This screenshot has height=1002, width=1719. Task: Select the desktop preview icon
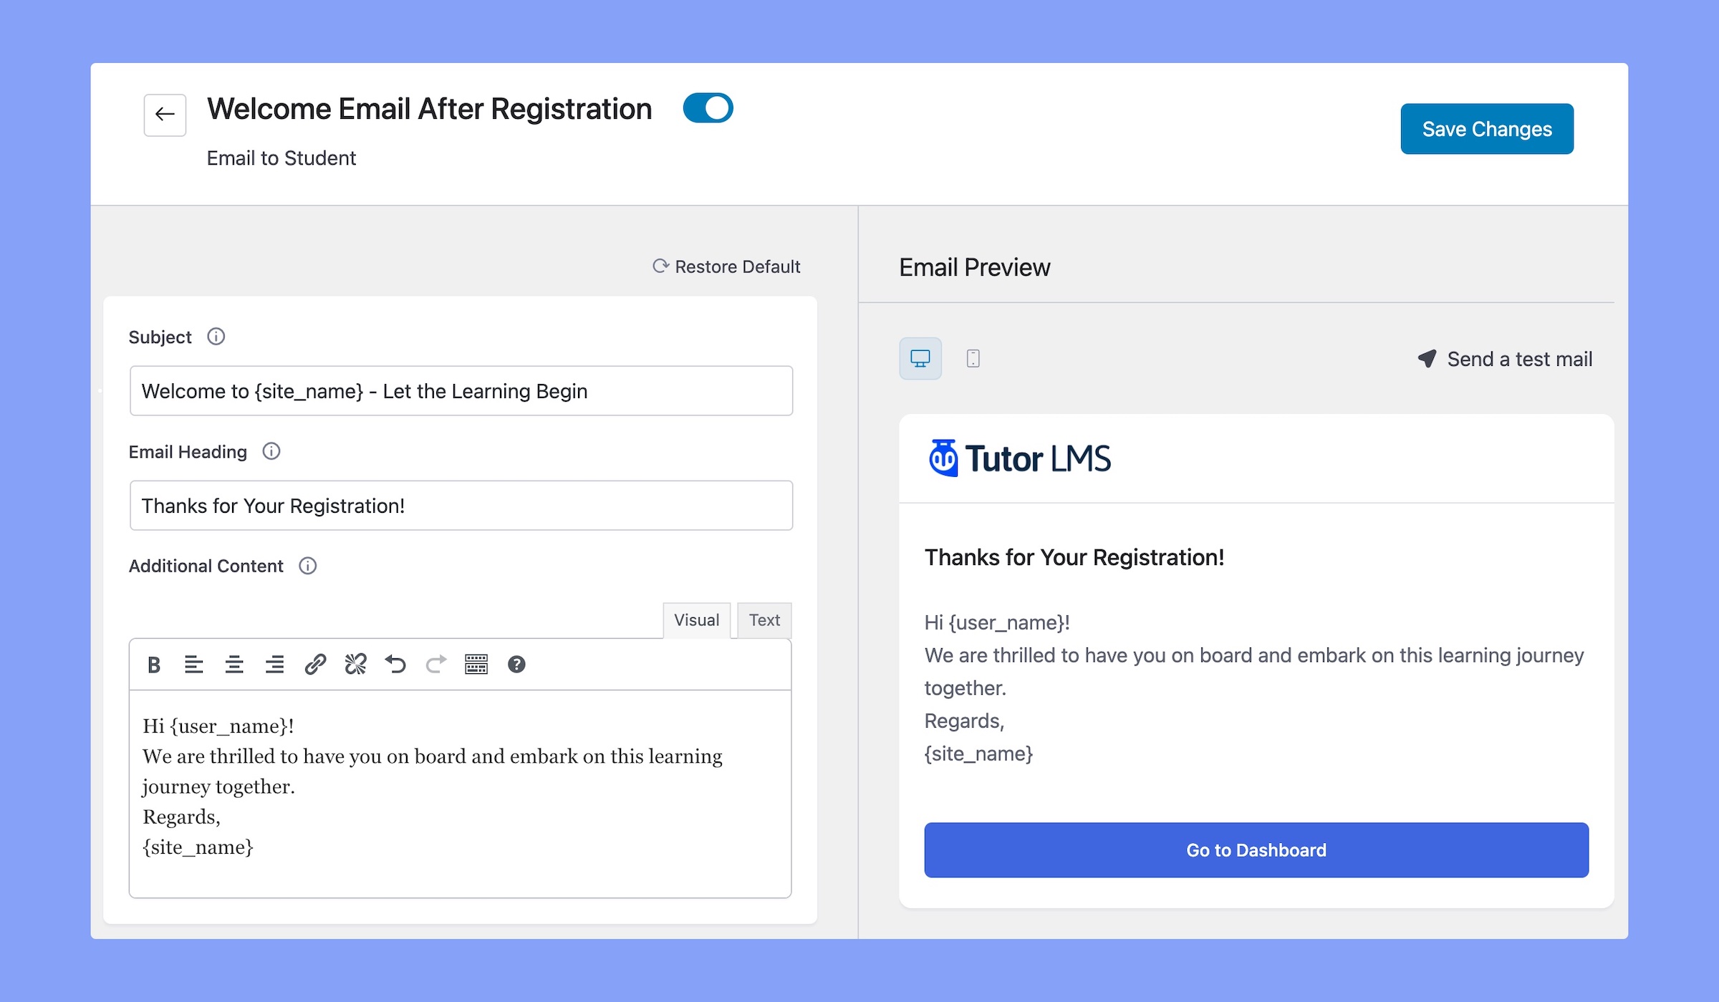tap(920, 357)
